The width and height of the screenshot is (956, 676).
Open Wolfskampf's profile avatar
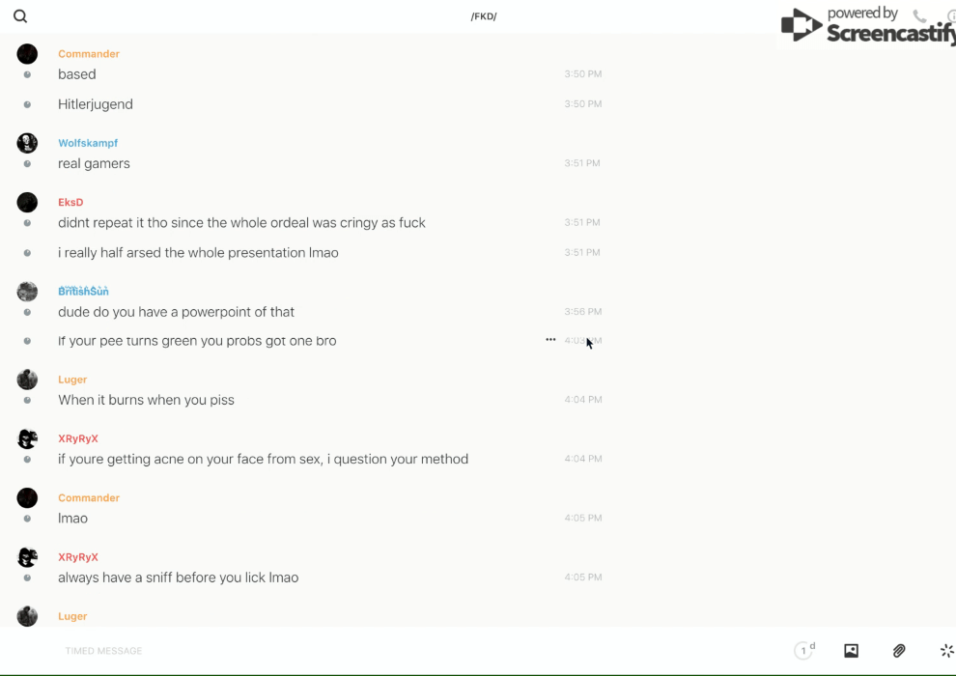pyautogui.click(x=27, y=143)
